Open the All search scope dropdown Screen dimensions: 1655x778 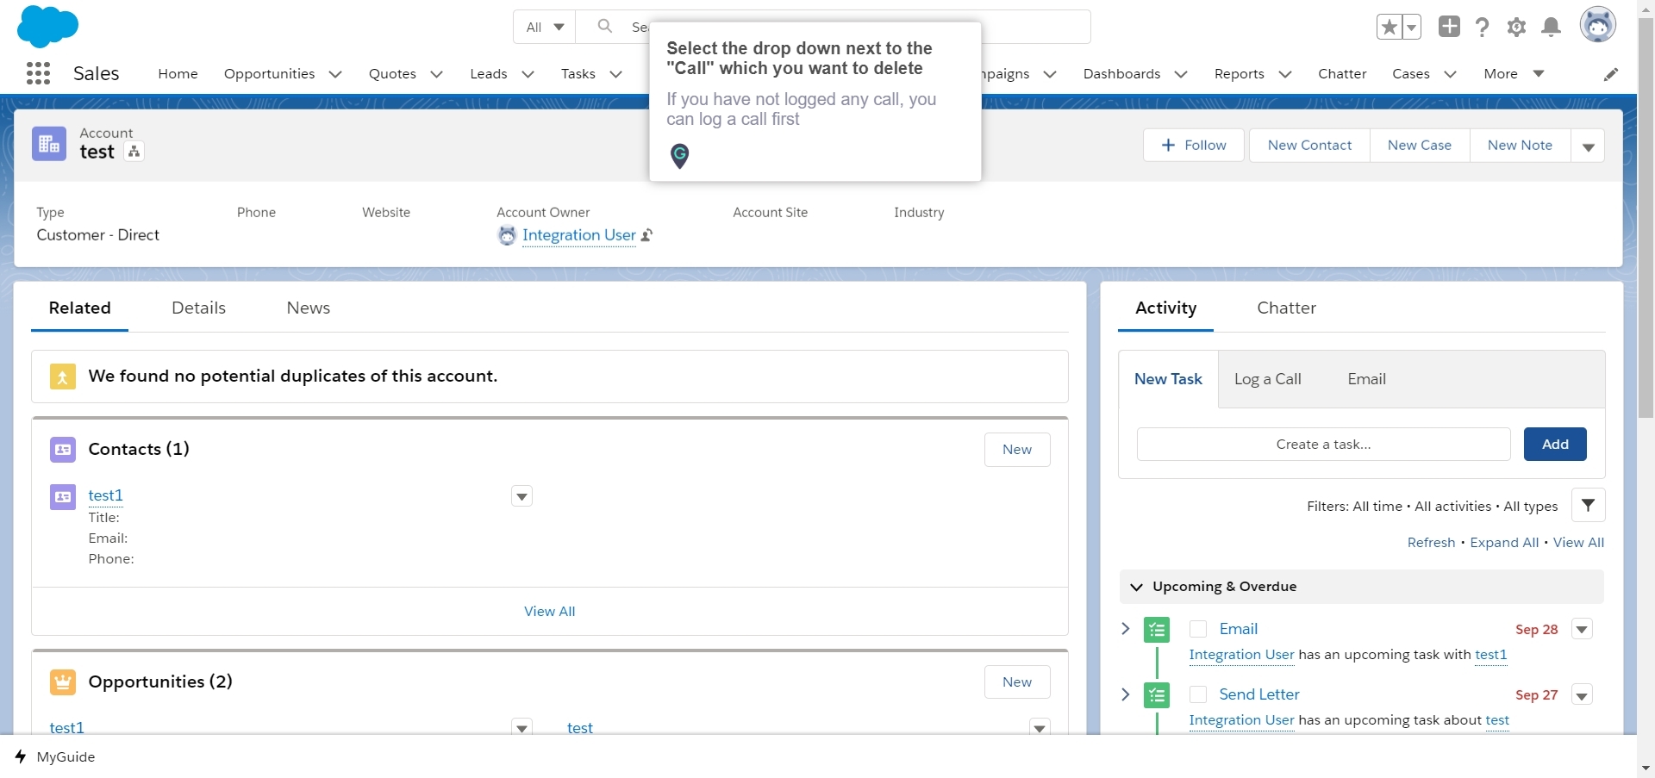coord(545,27)
